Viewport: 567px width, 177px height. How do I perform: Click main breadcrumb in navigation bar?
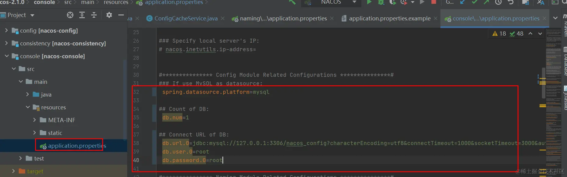click(88, 2)
